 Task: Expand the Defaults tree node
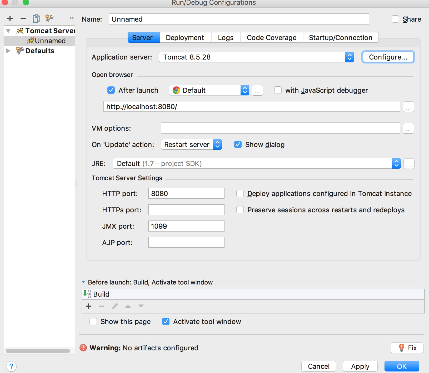[x=8, y=51]
